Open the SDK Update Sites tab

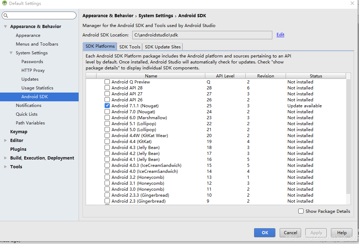162,47
